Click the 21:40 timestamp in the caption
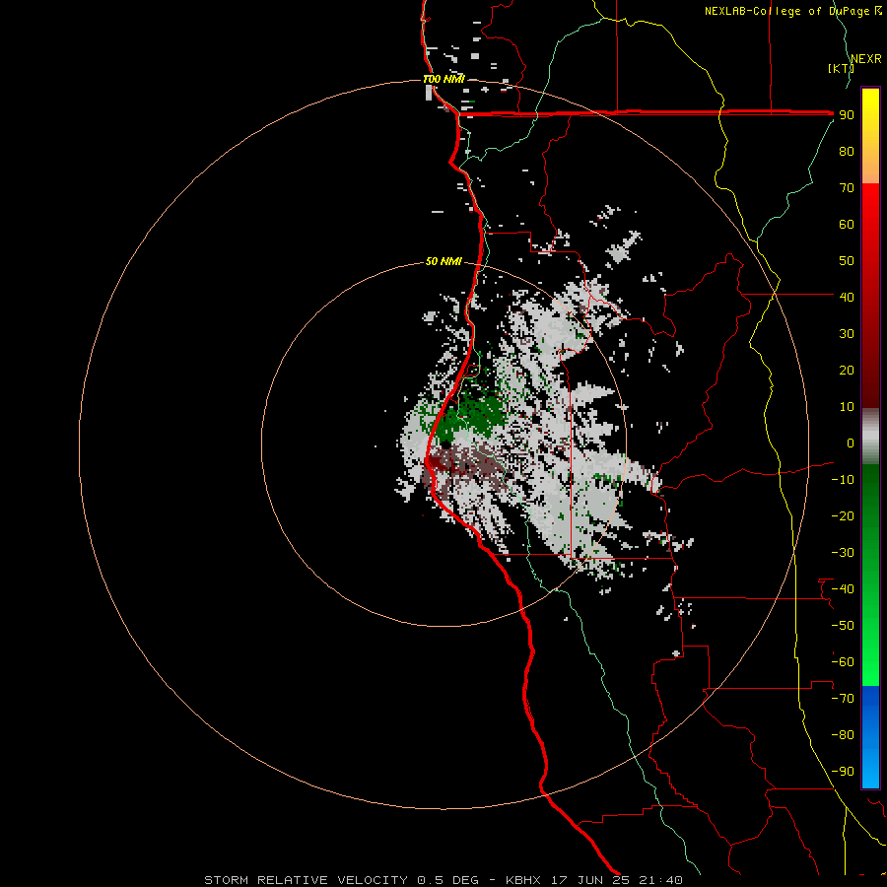 coord(660,880)
